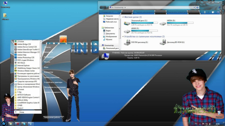The width and height of the screenshot is (225, 126).
Task: Click the sunflower user picture thumbnail
Action: (63, 39)
